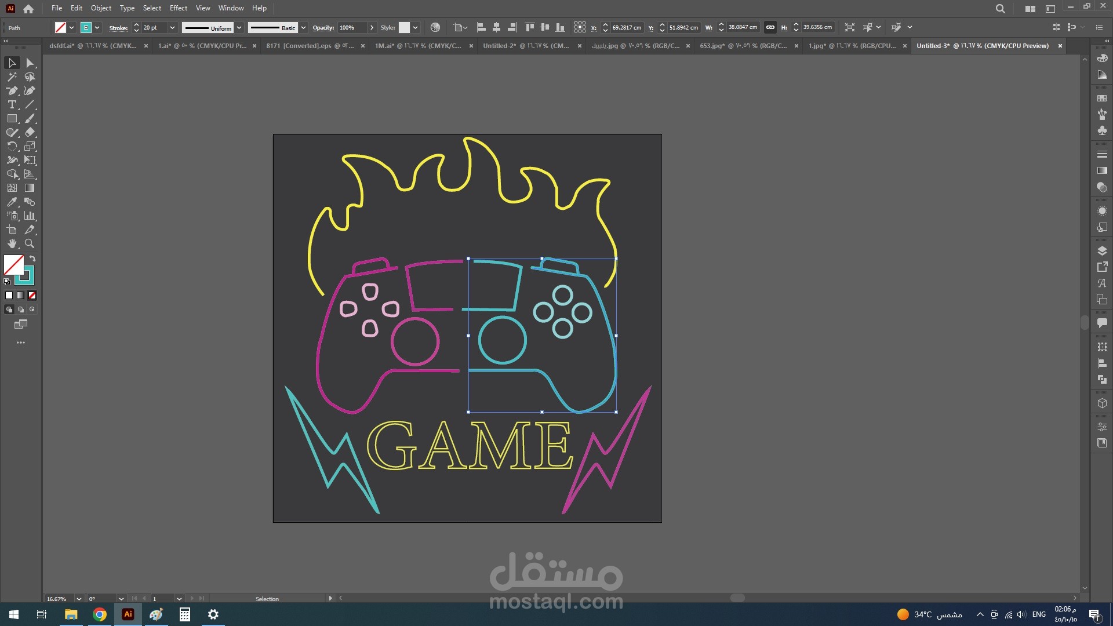Image resolution: width=1113 pixels, height=626 pixels.
Task: Open the Effect menu
Action: (x=178, y=8)
